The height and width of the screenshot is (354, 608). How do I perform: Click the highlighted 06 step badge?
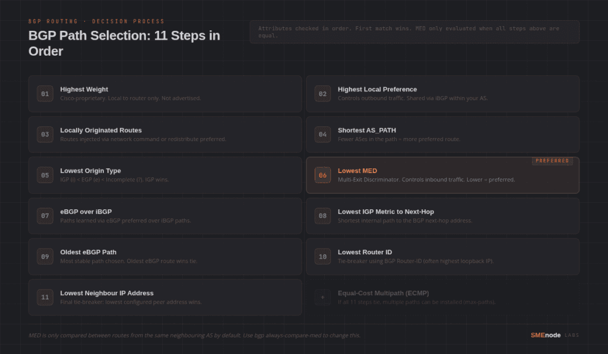(322, 175)
